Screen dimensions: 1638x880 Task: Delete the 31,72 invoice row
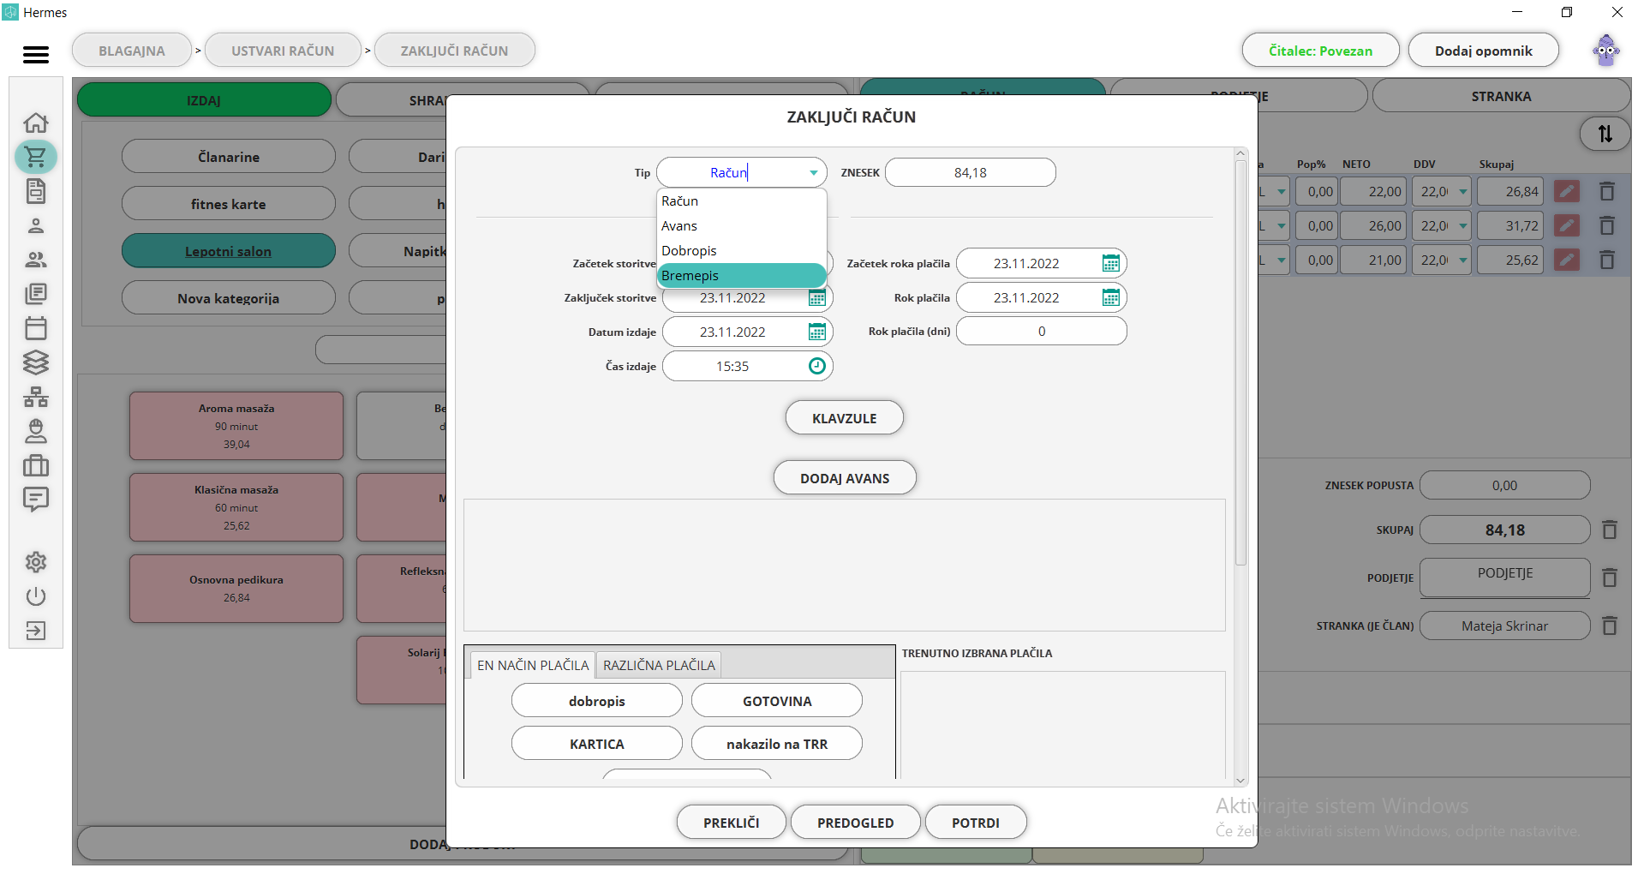[1607, 226]
